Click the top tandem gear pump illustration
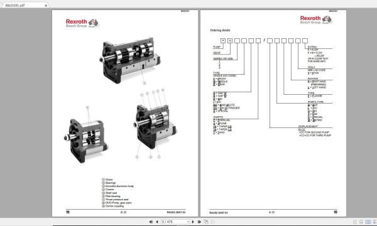 point(130,60)
